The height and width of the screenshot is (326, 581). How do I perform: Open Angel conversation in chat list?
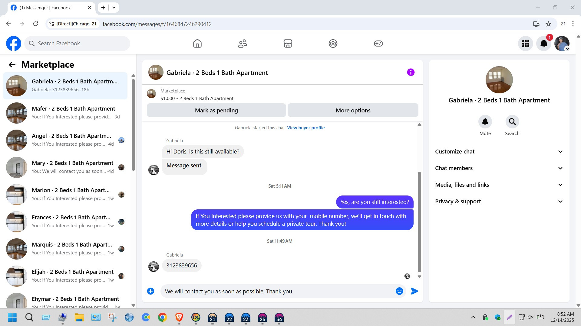tap(65, 140)
